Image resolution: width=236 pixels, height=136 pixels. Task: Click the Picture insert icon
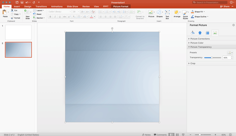coord(151,13)
